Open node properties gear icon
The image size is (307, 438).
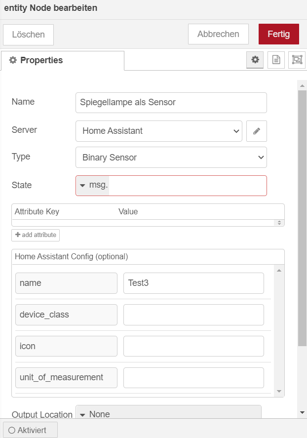255,60
